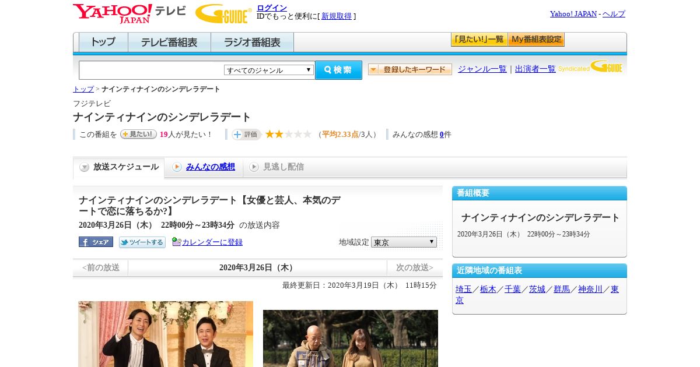Open My番組表設定 button

(536, 40)
